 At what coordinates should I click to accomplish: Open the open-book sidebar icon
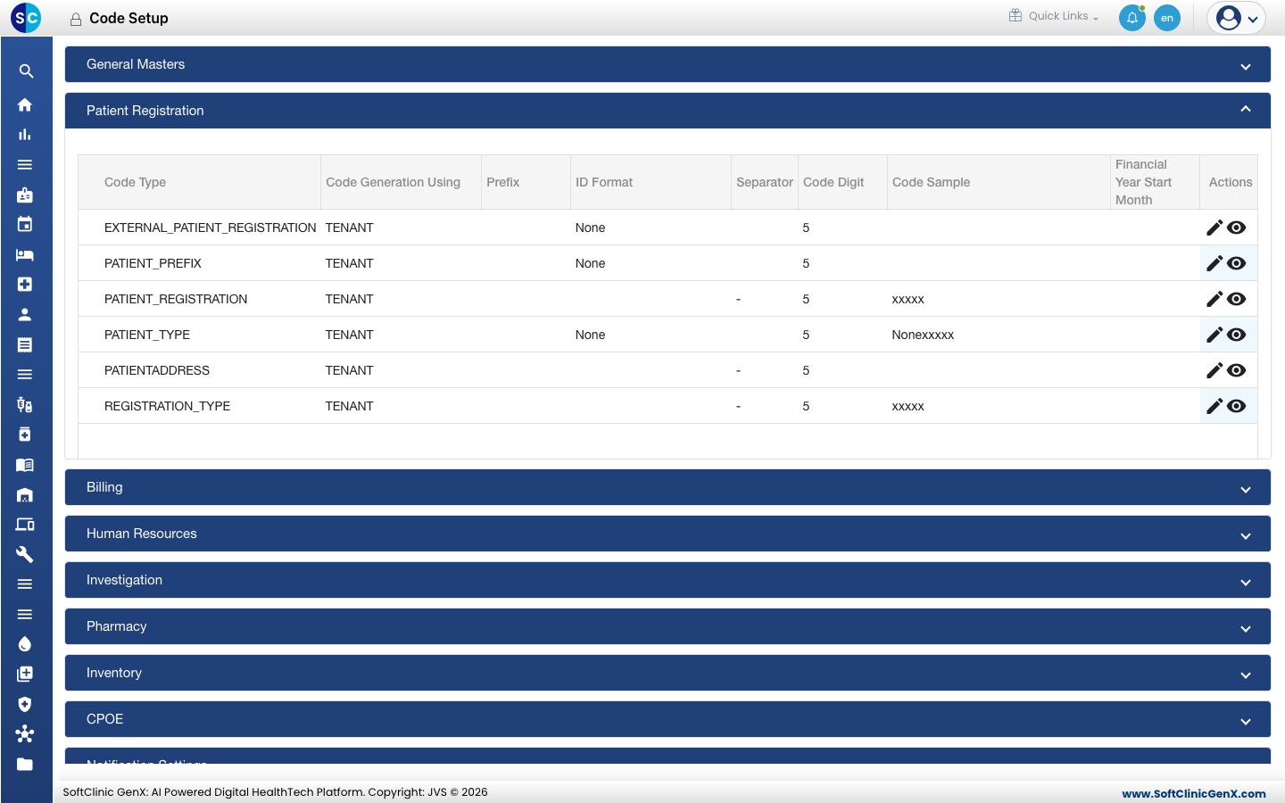(25, 465)
